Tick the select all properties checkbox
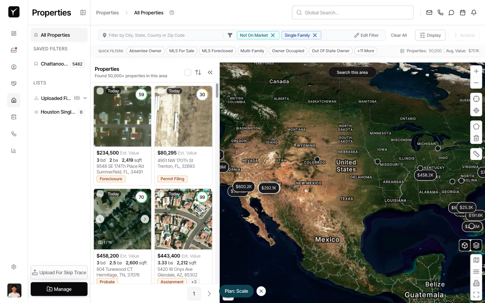The height and width of the screenshot is (303, 485). coord(188,72)
